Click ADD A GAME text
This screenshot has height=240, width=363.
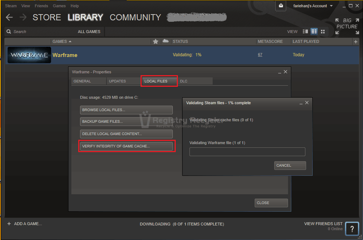(28, 224)
